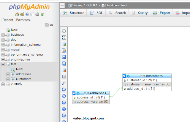Open options gear on customers table
The width and height of the screenshot is (190, 122).
[x=128, y=76]
